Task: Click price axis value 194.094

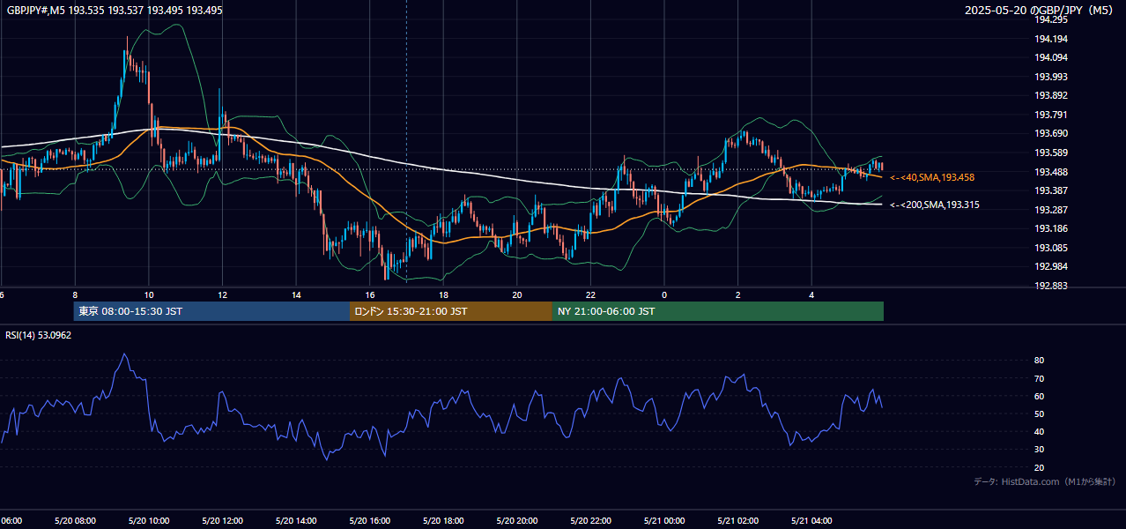Action: 1051,57
